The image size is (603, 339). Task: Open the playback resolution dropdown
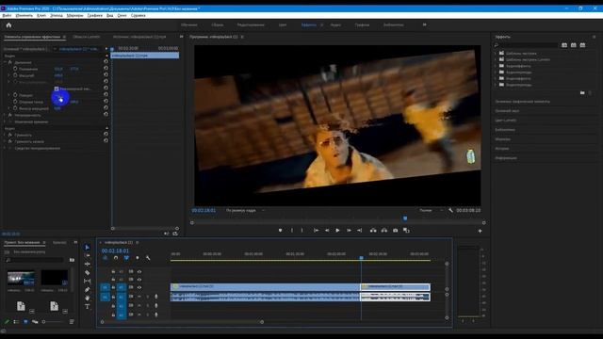431,210
